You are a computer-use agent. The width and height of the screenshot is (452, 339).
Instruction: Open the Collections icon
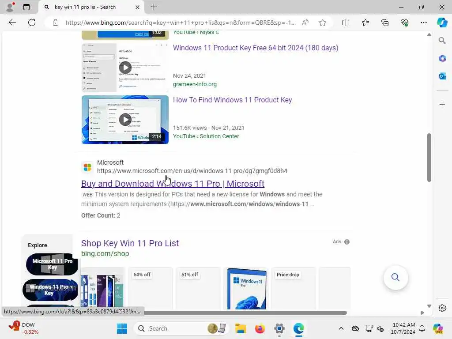point(385,23)
